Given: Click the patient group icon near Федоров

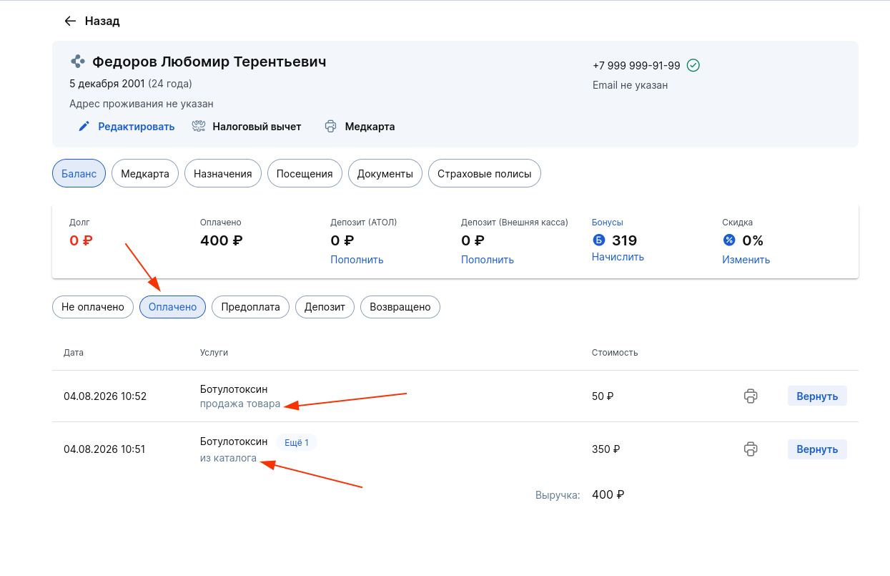Looking at the screenshot, I should click(77, 62).
